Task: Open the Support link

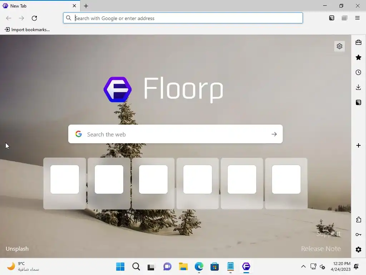Action: click(x=329, y=233)
